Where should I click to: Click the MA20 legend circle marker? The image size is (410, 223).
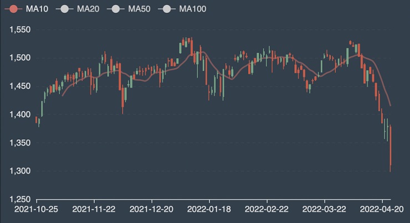tap(65, 9)
